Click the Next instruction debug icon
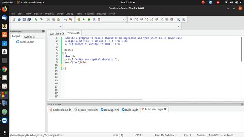The height and width of the screenshot is (137, 244). click(157, 19)
